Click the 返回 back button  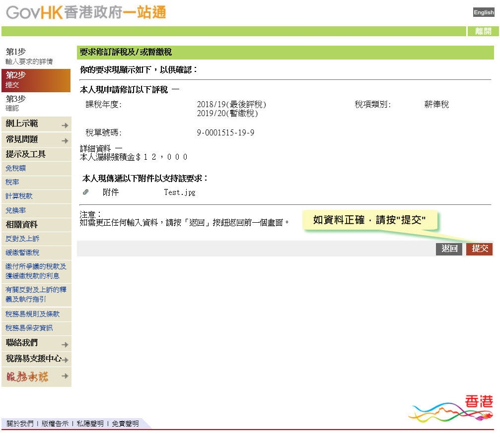449,249
